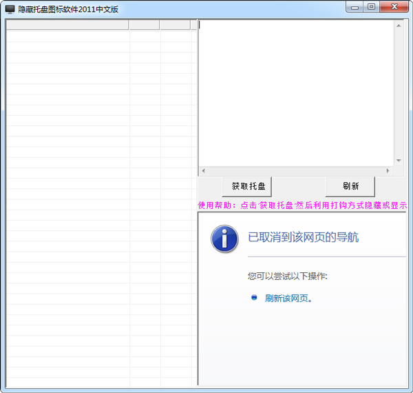The image size is (413, 393).
Task: Click the blue bullet beside 刷新该网页
Action: tap(254, 298)
